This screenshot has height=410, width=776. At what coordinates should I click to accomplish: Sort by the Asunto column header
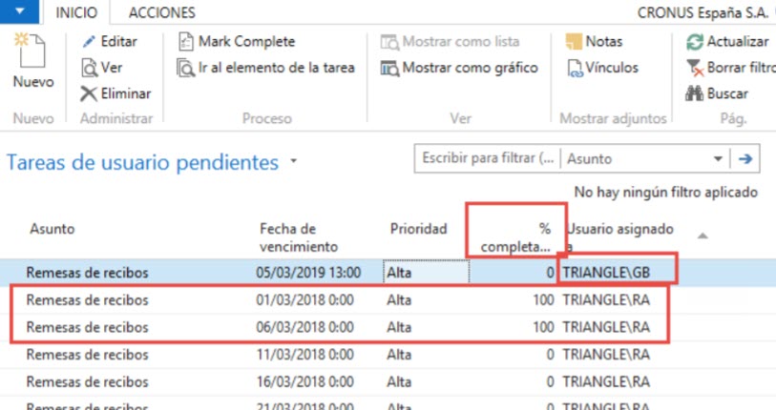(52, 229)
